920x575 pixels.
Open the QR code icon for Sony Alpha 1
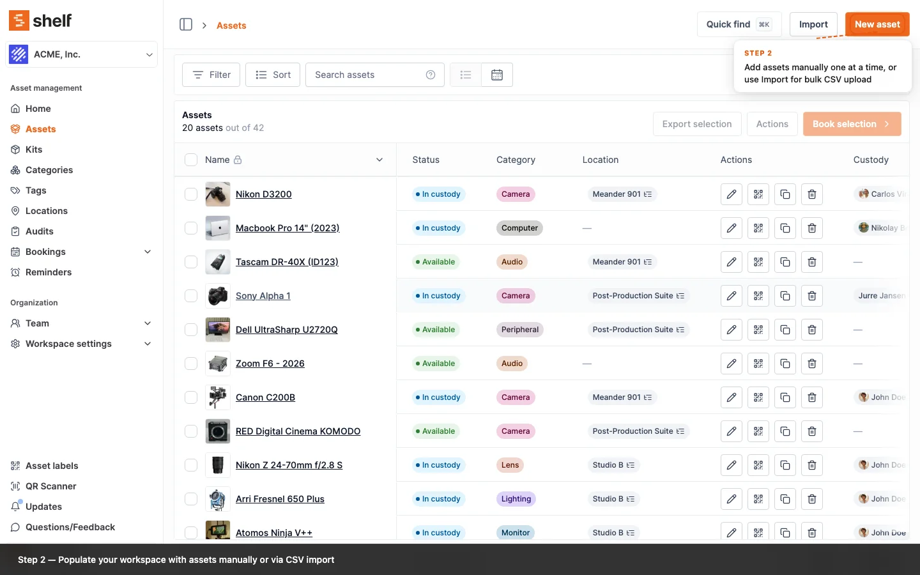click(x=758, y=296)
